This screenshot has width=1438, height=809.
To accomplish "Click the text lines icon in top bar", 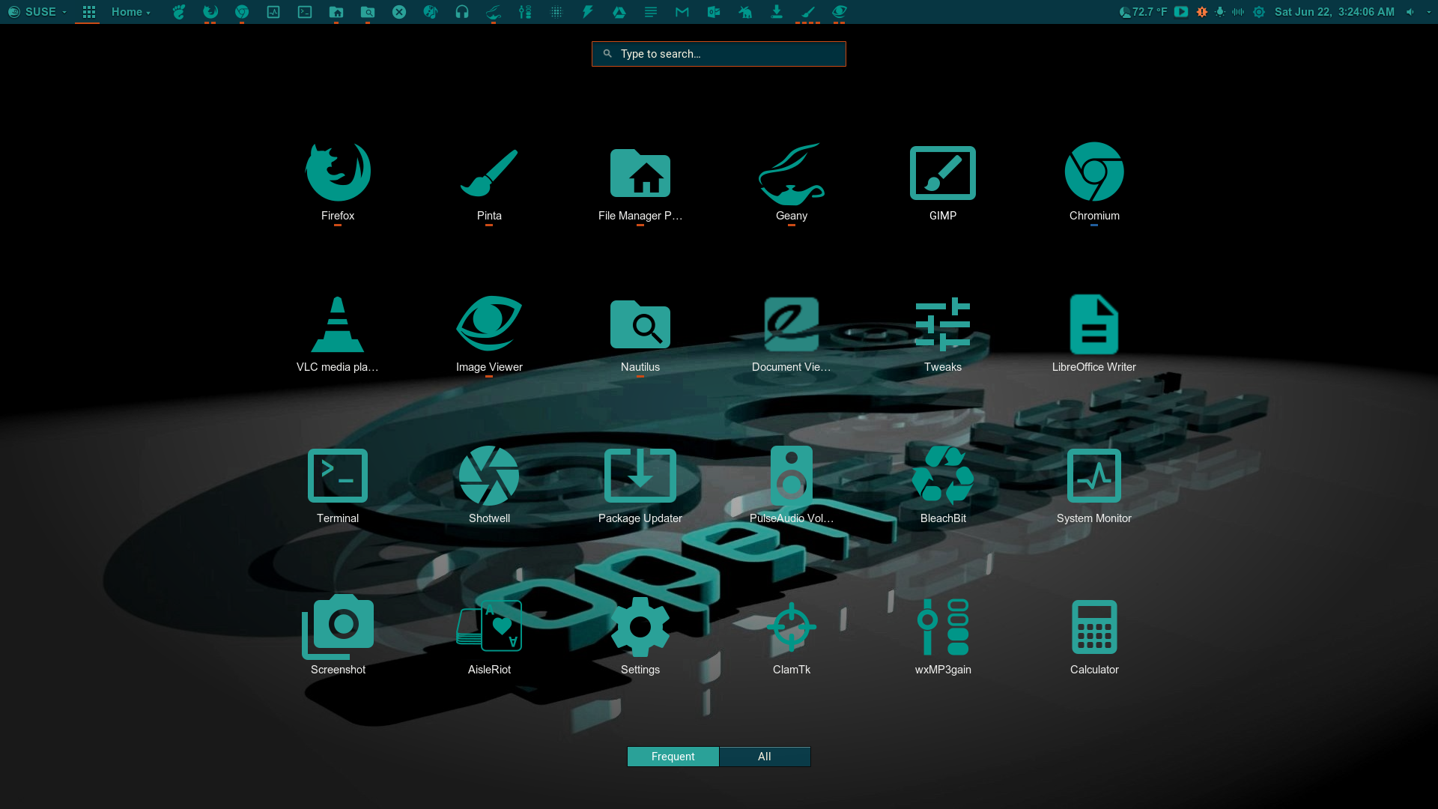I will [651, 12].
